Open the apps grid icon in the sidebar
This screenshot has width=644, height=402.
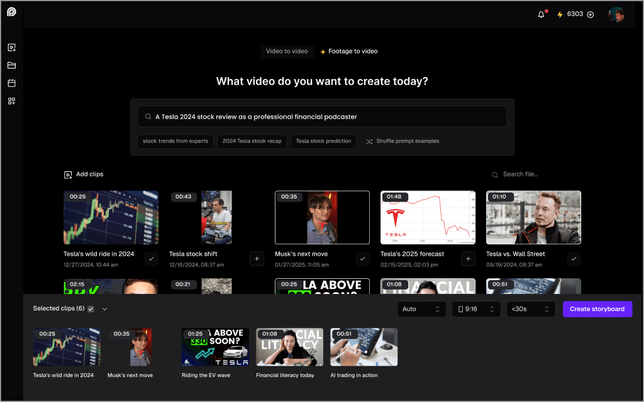[x=11, y=101]
